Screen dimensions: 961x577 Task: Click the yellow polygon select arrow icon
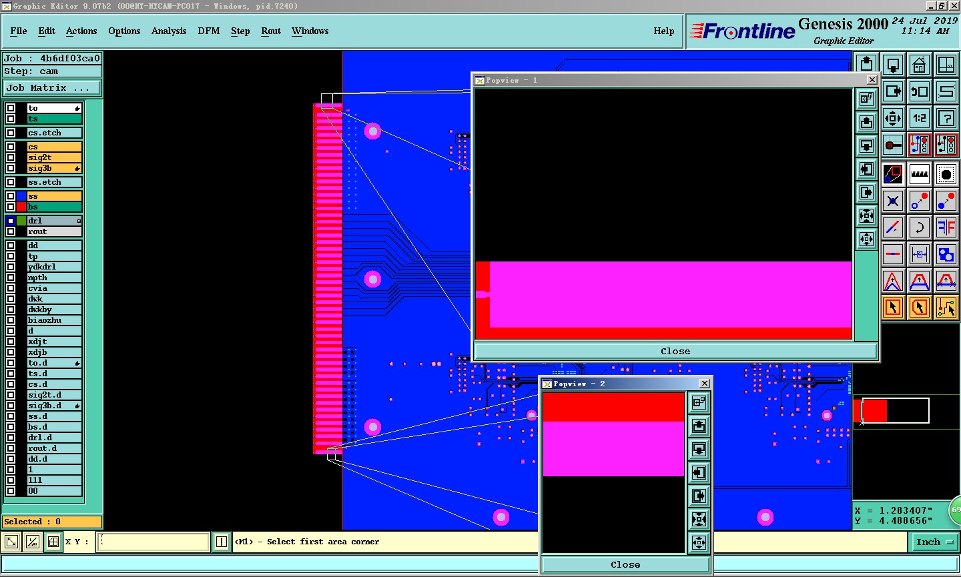pyautogui.click(x=919, y=308)
